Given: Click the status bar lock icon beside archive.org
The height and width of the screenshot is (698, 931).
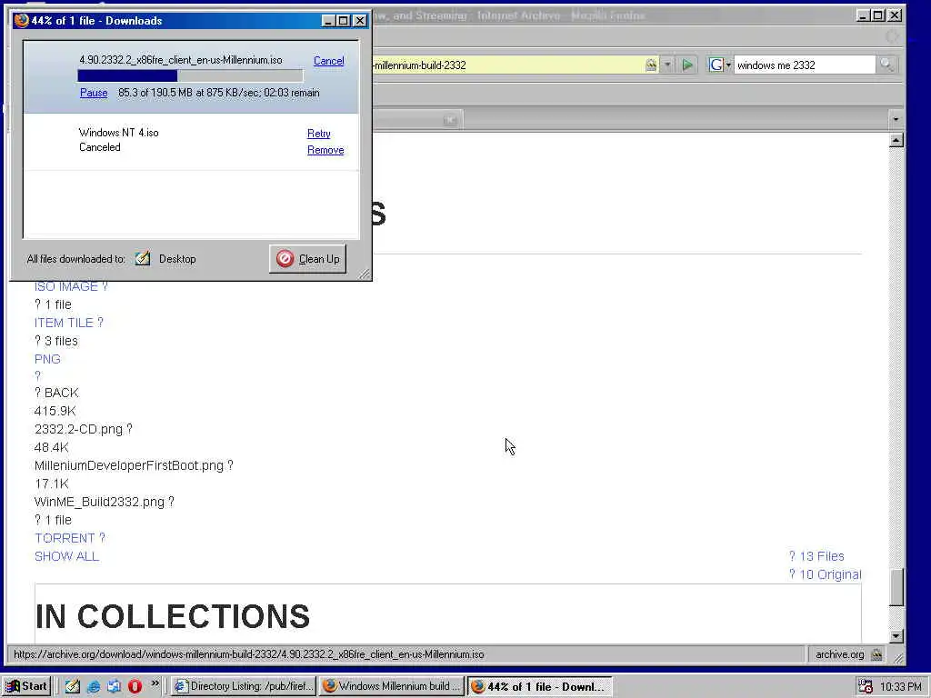Looking at the screenshot, I should [876, 654].
